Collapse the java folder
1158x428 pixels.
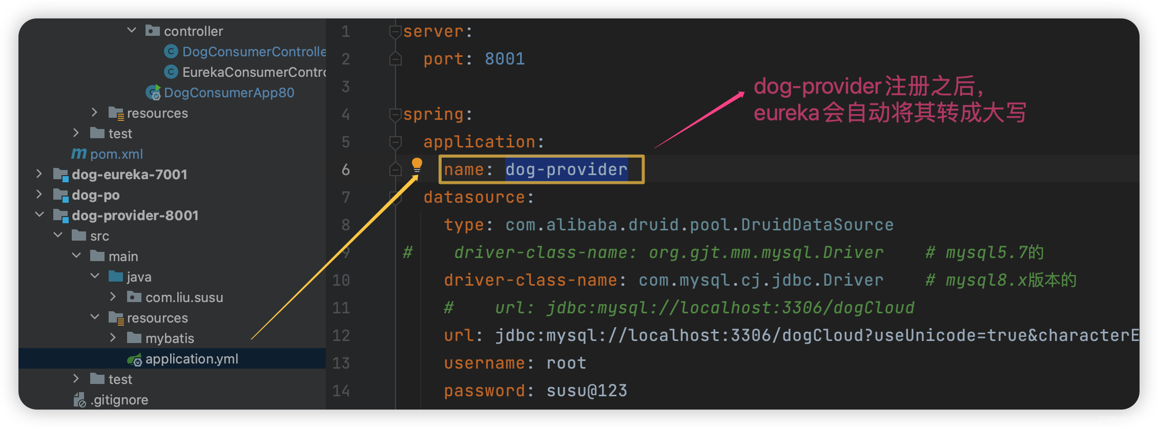tap(95, 276)
